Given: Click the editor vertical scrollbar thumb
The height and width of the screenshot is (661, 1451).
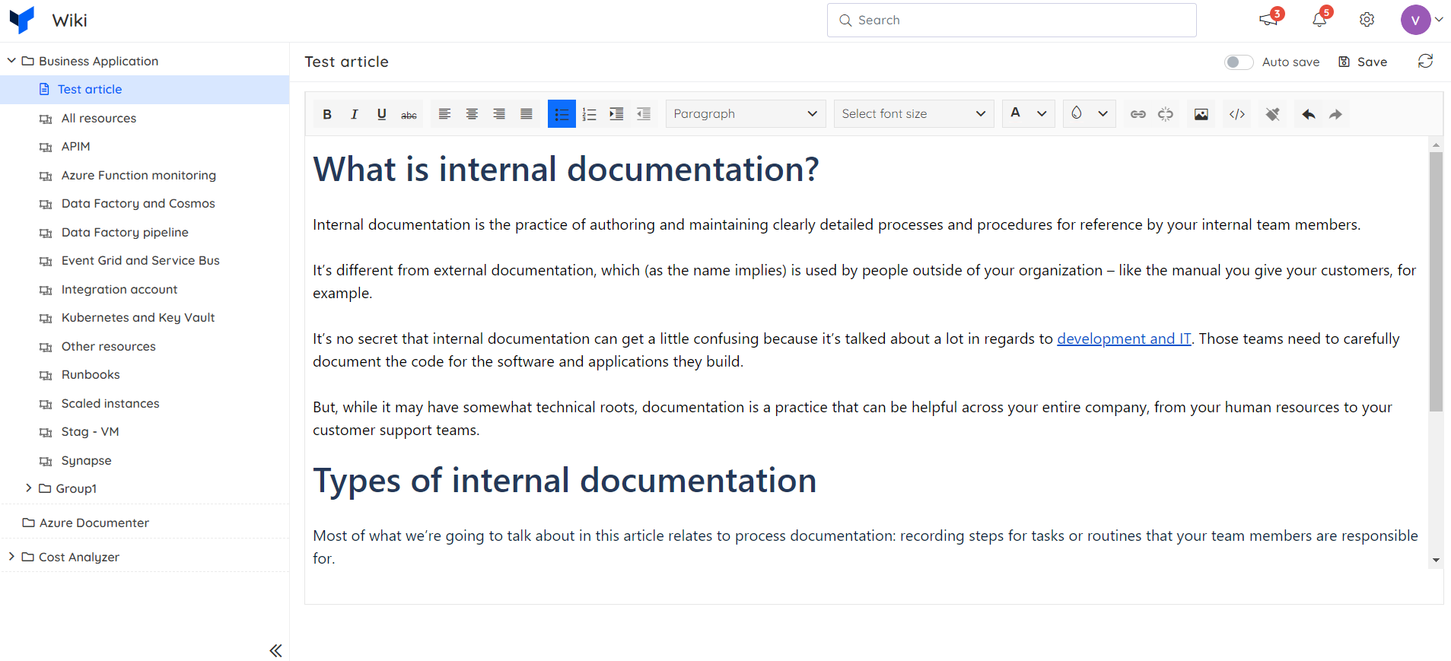Looking at the screenshot, I should [x=1436, y=281].
